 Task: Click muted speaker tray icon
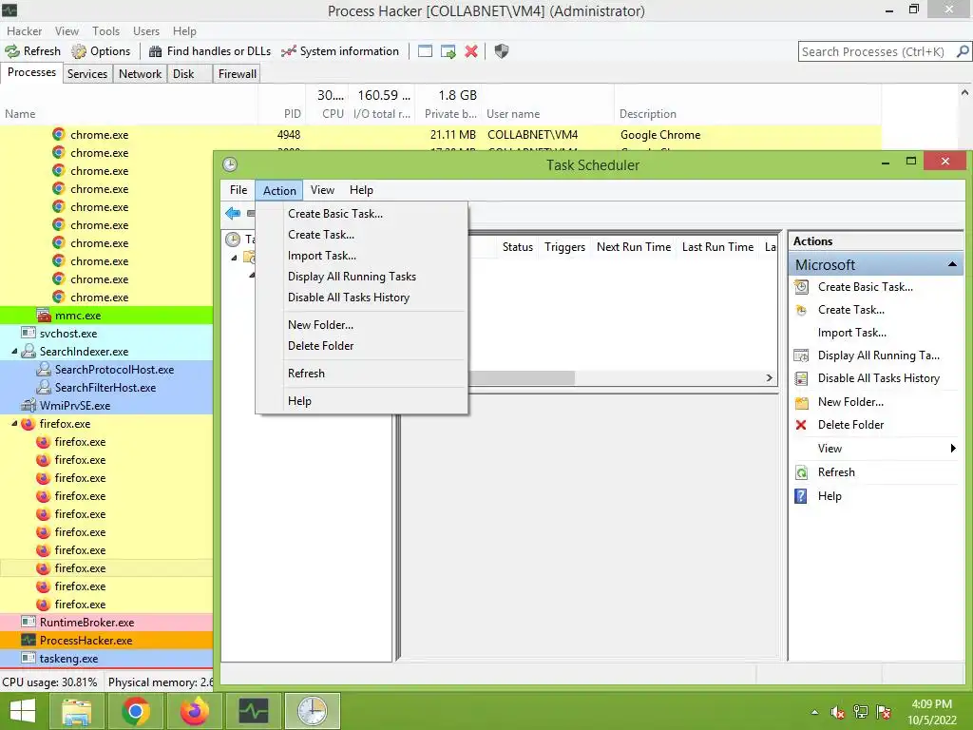[838, 713]
